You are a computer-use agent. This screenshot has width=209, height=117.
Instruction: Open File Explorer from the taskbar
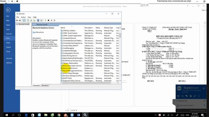click(46, 115)
